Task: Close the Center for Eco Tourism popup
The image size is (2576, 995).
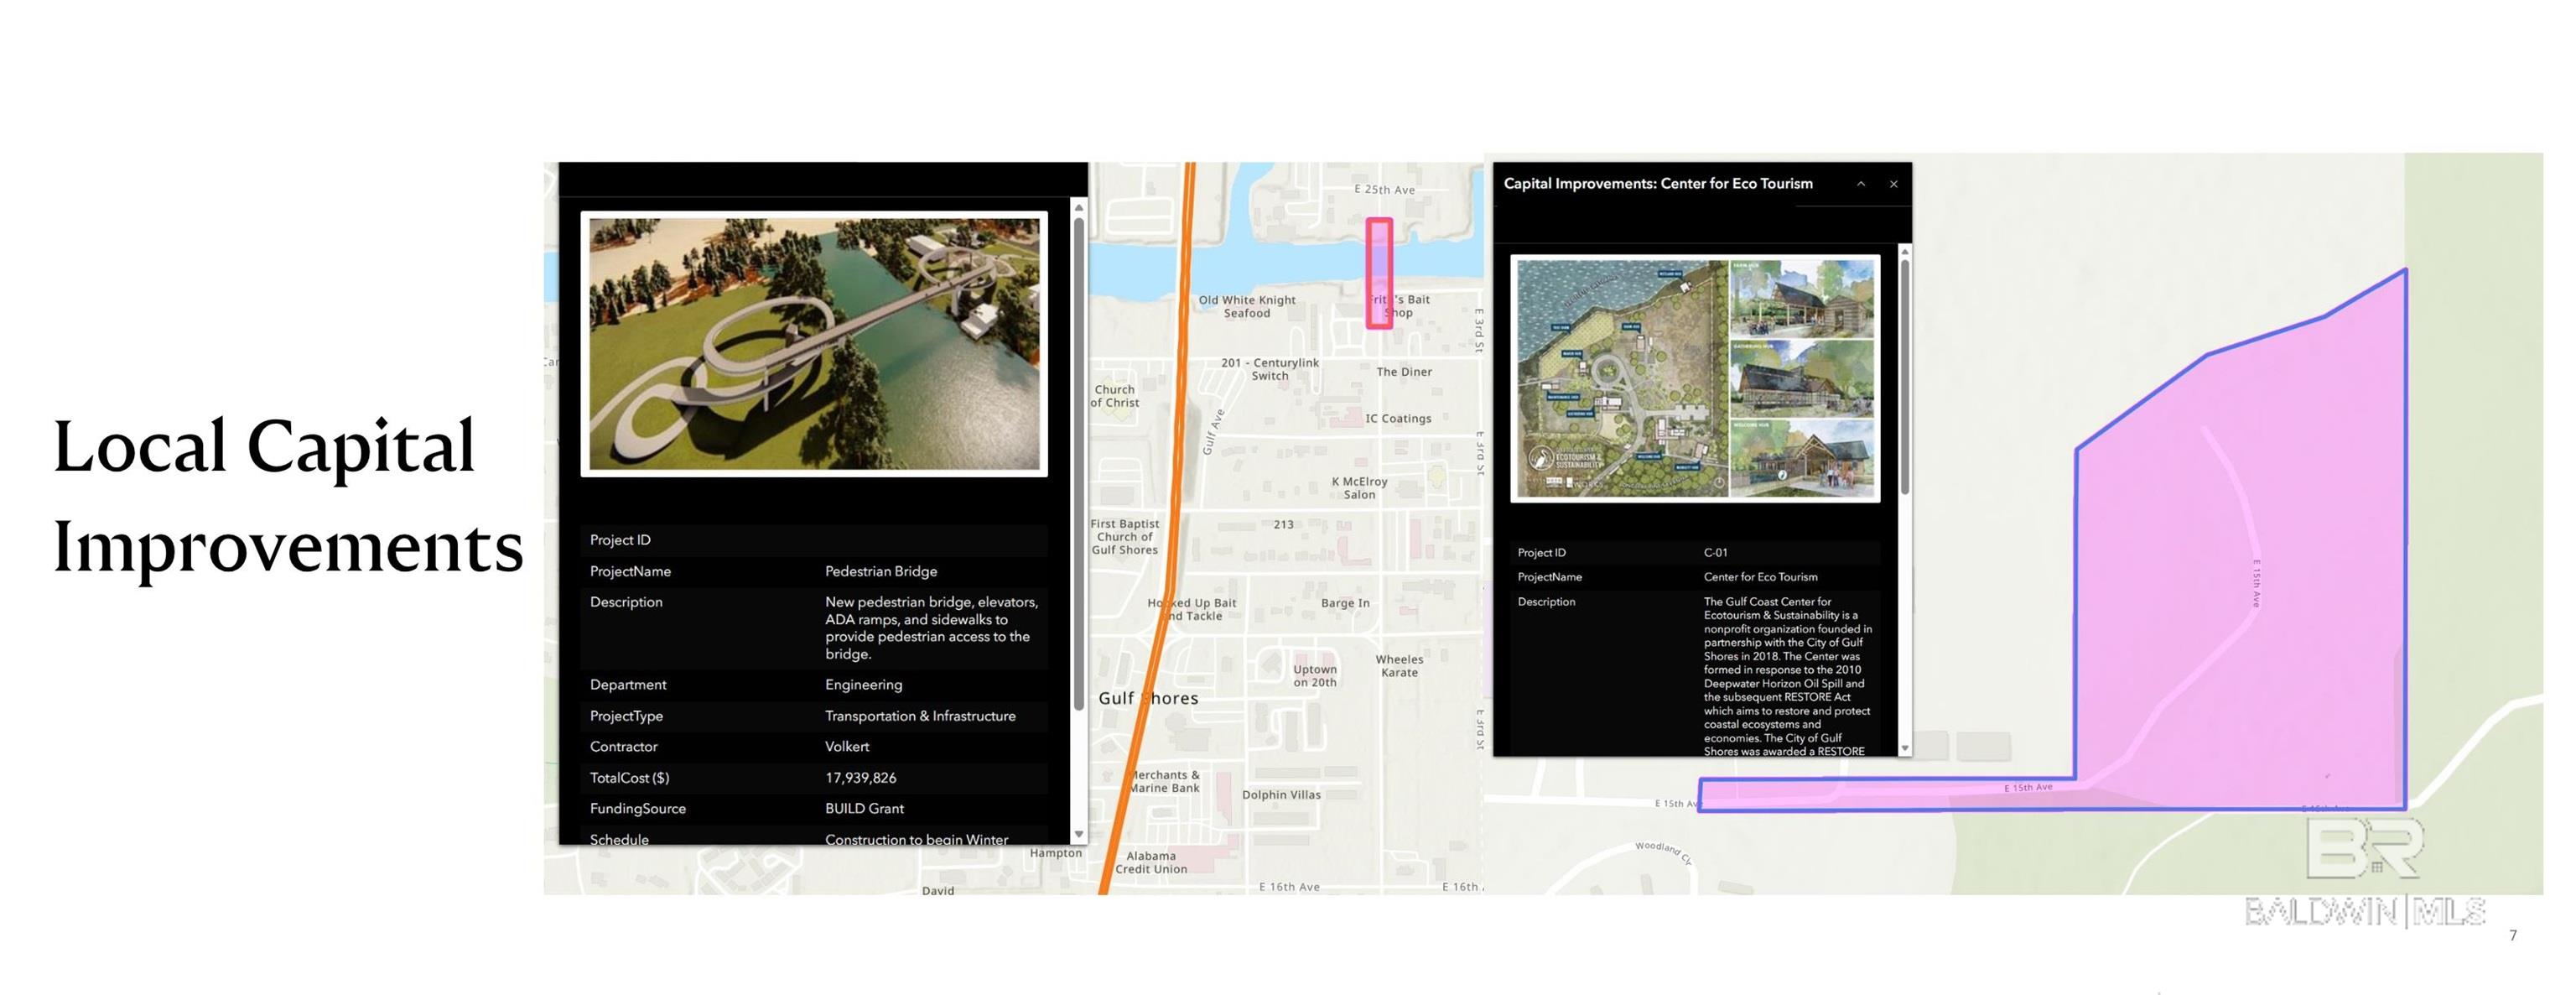Action: (x=1893, y=184)
